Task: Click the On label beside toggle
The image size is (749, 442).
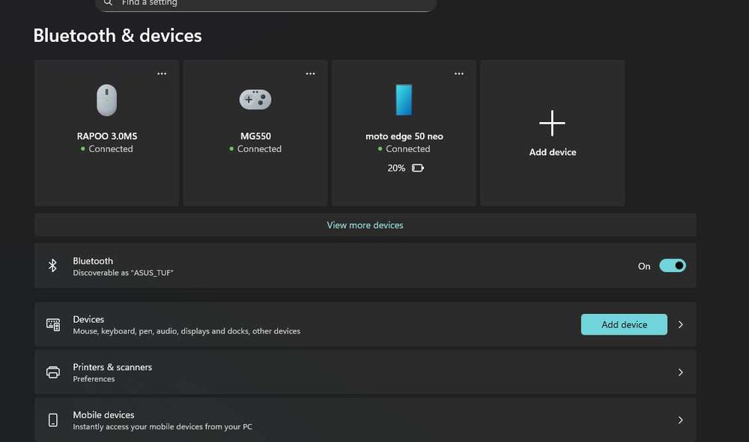Action: (644, 266)
